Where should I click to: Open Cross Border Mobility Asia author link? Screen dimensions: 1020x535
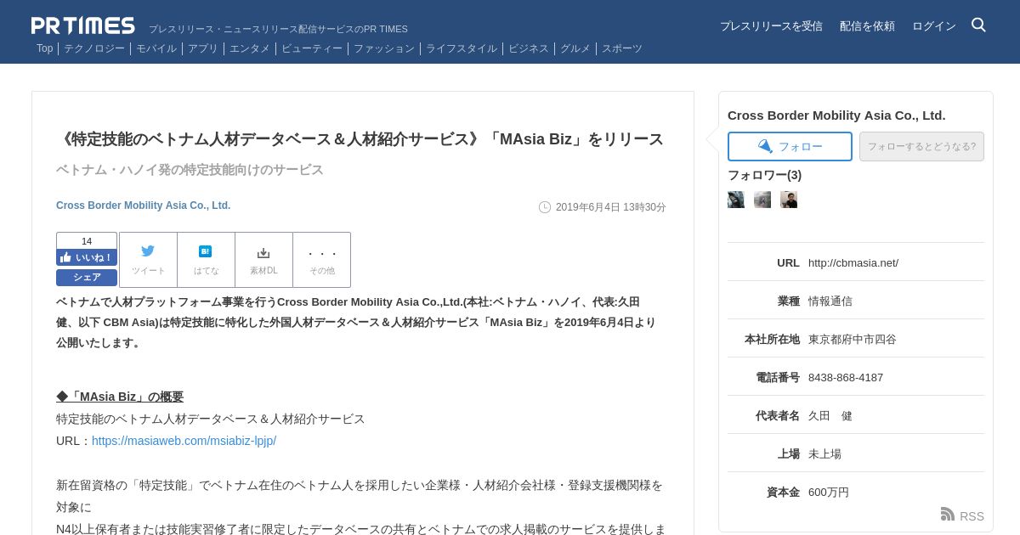point(143,206)
